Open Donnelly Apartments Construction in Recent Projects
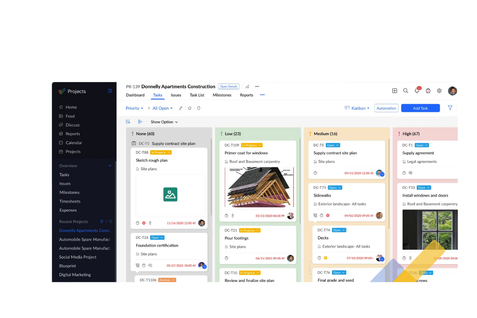Image resolution: width=477 pixels, height=318 pixels. [84, 230]
